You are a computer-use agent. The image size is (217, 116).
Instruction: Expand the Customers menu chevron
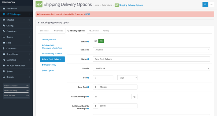[30, 49]
